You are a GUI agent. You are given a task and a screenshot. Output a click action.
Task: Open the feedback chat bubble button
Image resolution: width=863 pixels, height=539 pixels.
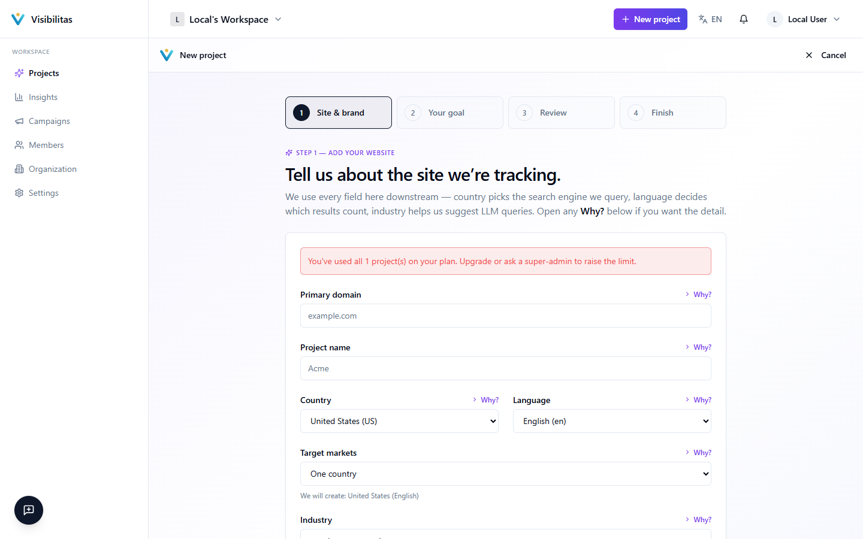click(29, 510)
